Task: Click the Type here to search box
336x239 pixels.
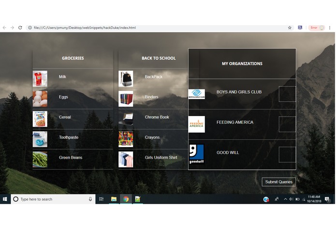Action: coord(53,199)
